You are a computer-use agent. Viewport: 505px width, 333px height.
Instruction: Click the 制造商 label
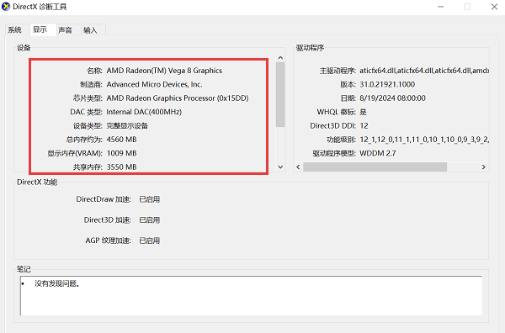91,84
